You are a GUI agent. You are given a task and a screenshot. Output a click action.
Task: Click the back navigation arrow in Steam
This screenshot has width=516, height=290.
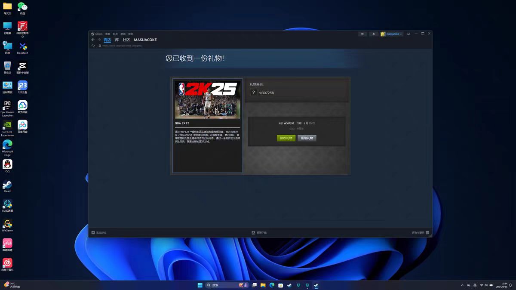93,40
